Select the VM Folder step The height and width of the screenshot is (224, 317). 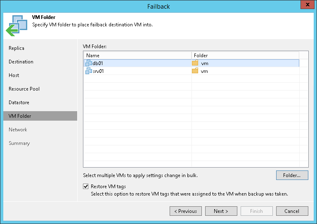[20, 116]
